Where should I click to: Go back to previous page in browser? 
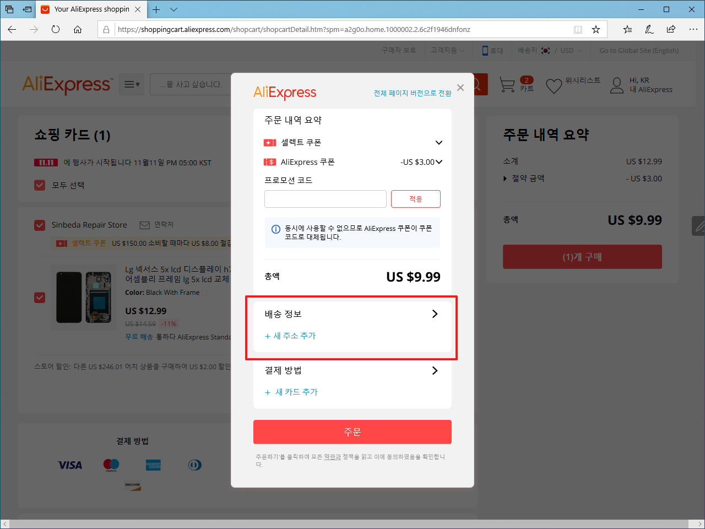pyautogui.click(x=12, y=29)
